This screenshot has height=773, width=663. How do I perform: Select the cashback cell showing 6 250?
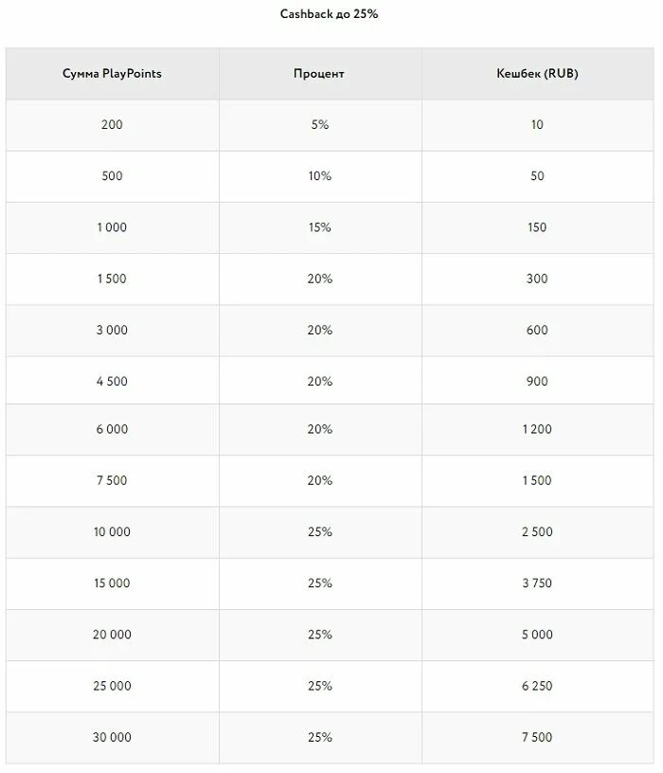(537, 686)
